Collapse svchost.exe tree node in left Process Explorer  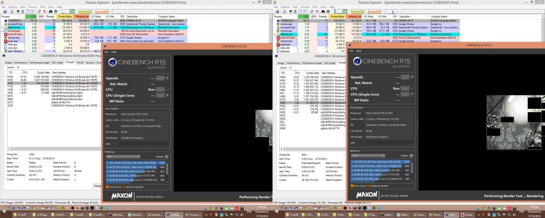pyautogui.click(x=1, y=30)
